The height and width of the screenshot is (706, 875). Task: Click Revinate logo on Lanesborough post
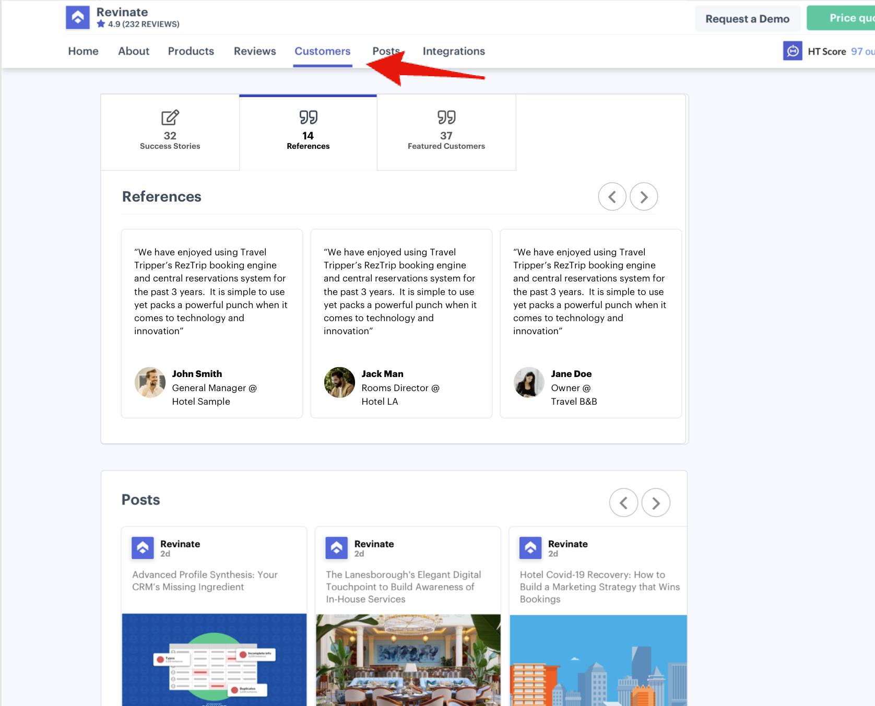tap(337, 548)
